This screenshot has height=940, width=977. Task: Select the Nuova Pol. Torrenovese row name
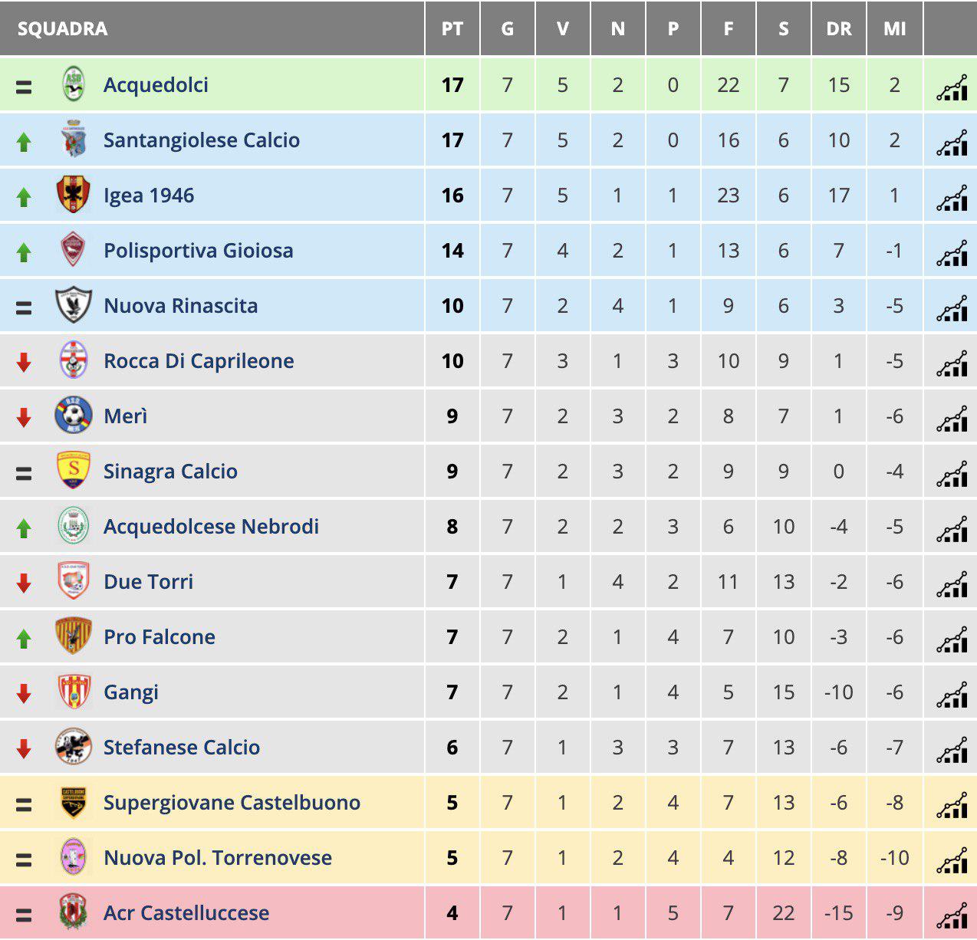(x=218, y=858)
